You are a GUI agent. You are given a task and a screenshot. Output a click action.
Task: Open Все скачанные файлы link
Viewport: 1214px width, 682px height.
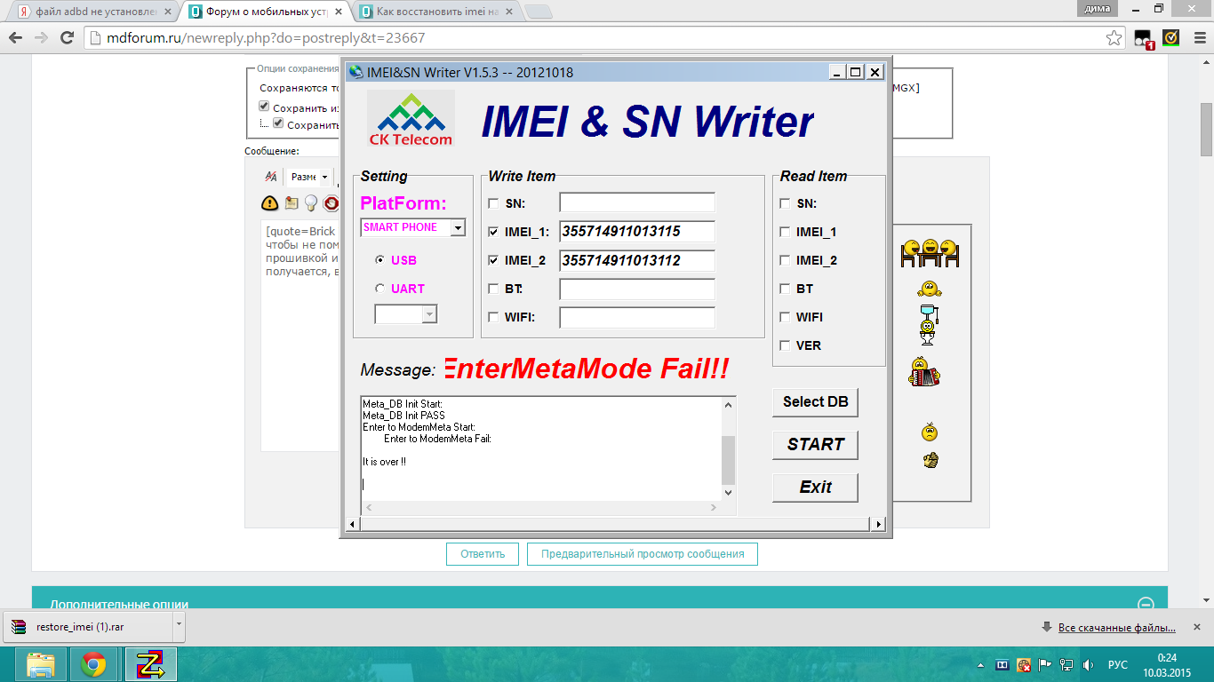(x=1116, y=628)
